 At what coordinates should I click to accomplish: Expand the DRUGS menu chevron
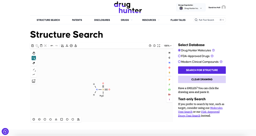pyautogui.click(x=132, y=20)
